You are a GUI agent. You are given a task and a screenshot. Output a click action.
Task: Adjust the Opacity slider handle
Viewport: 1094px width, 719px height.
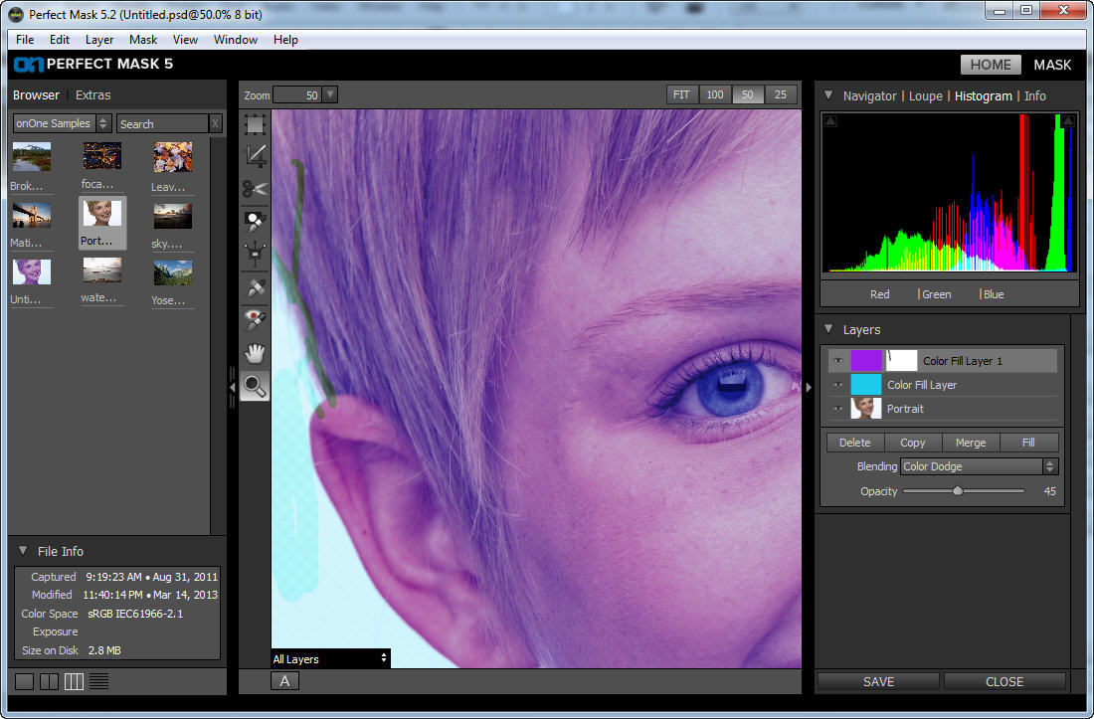tap(958, 491)
